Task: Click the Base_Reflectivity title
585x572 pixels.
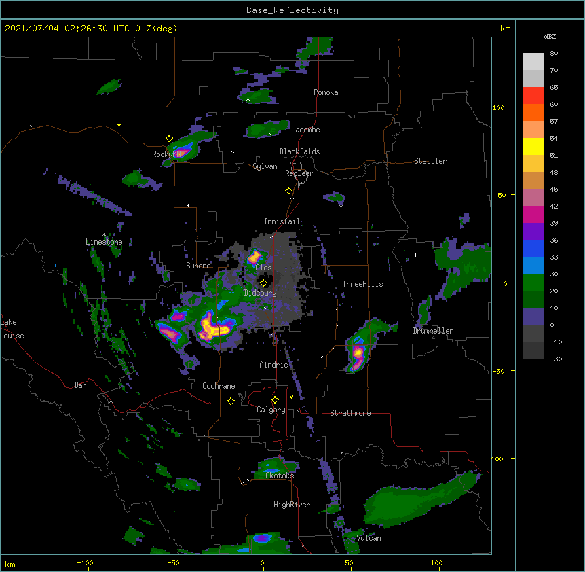Action: coord(292,10)
